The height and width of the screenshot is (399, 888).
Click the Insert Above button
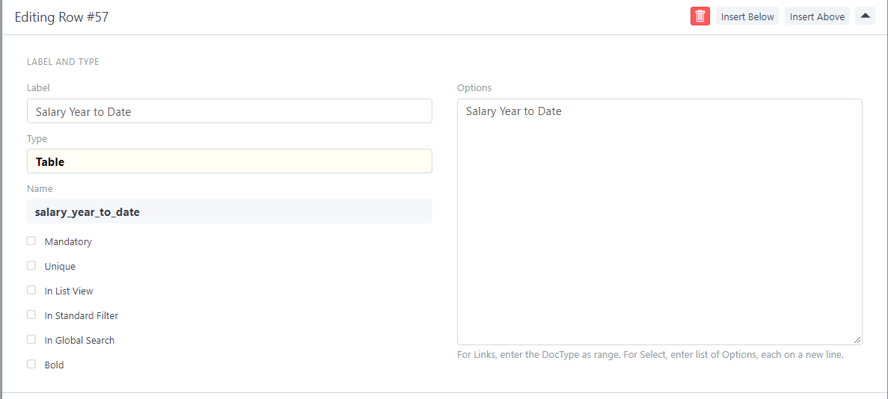click(x=817, y=16)
